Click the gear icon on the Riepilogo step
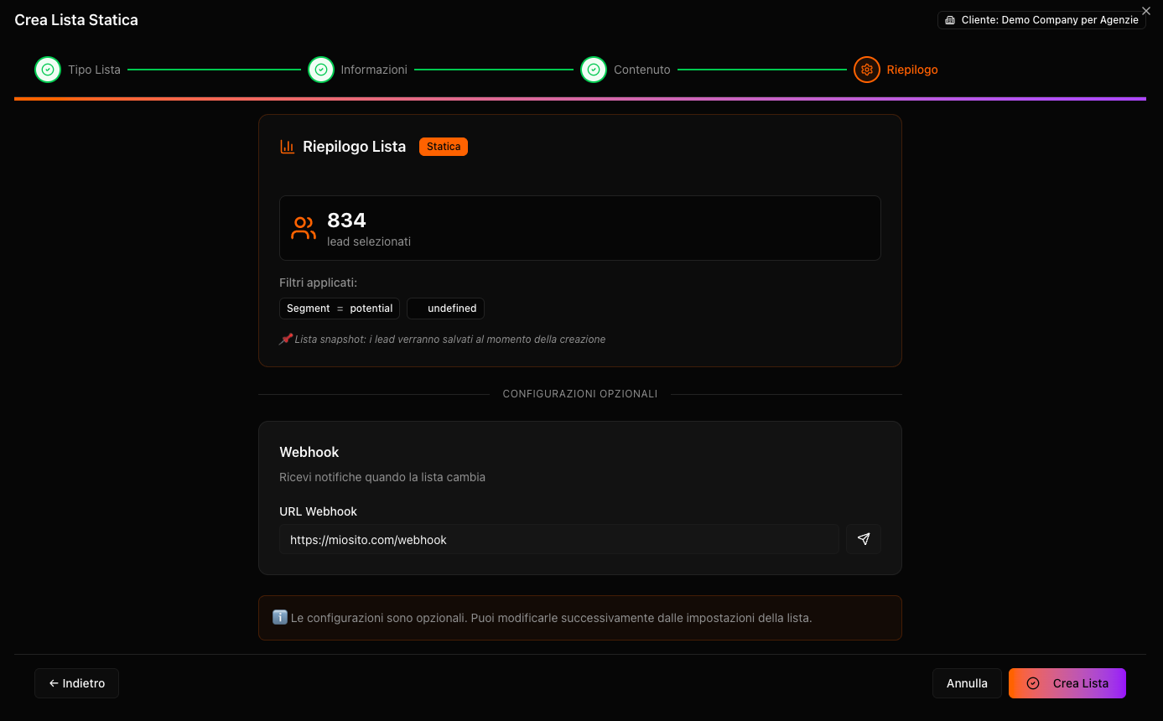 tap(867, 70)
